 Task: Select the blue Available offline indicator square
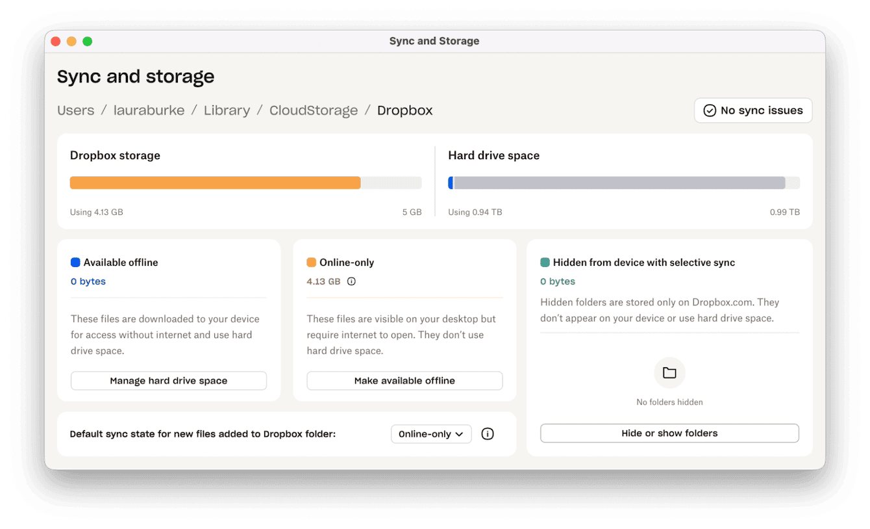(75, 262)
